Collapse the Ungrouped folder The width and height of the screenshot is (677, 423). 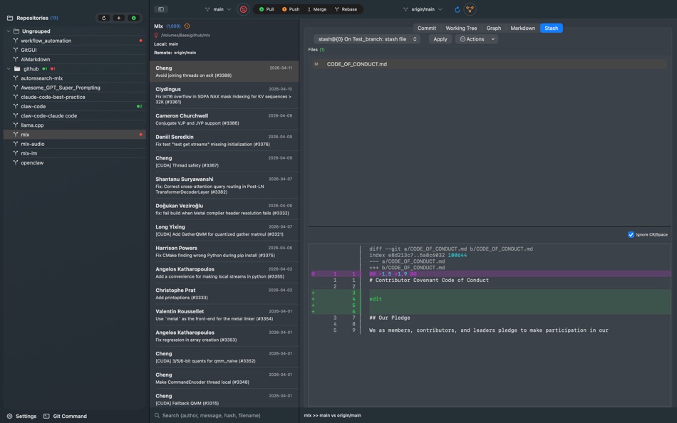point(9,31)
